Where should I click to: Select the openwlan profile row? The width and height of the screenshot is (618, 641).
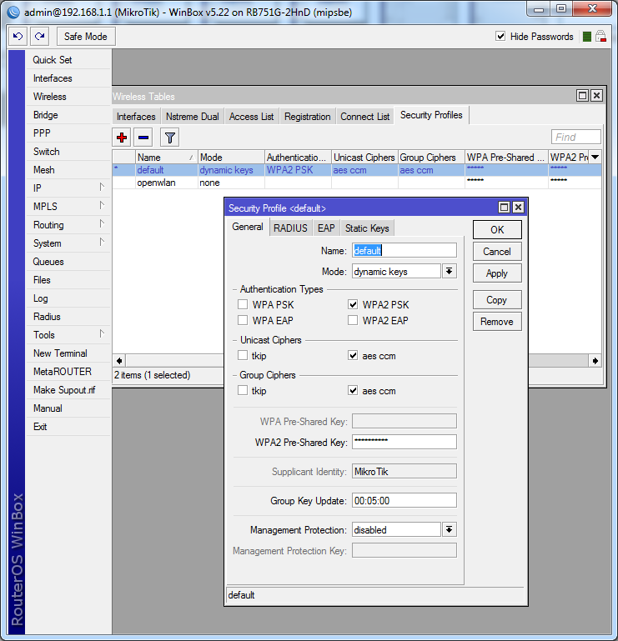pyautogui.click(x=357, y=183)
